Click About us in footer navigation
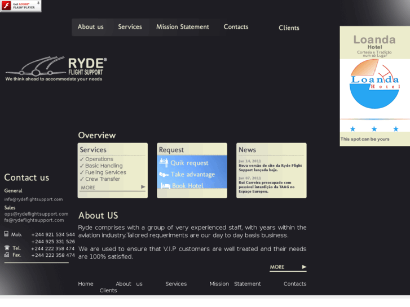This screenshot has width=410, height=307. (129, 284)
